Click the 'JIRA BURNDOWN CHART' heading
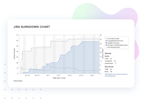Image resolution: width=142 pixels, height=107 pixels. pyautogui.click(x=32, y=27)
